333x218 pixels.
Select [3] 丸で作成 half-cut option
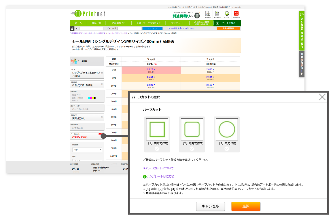tap(227, 134)
